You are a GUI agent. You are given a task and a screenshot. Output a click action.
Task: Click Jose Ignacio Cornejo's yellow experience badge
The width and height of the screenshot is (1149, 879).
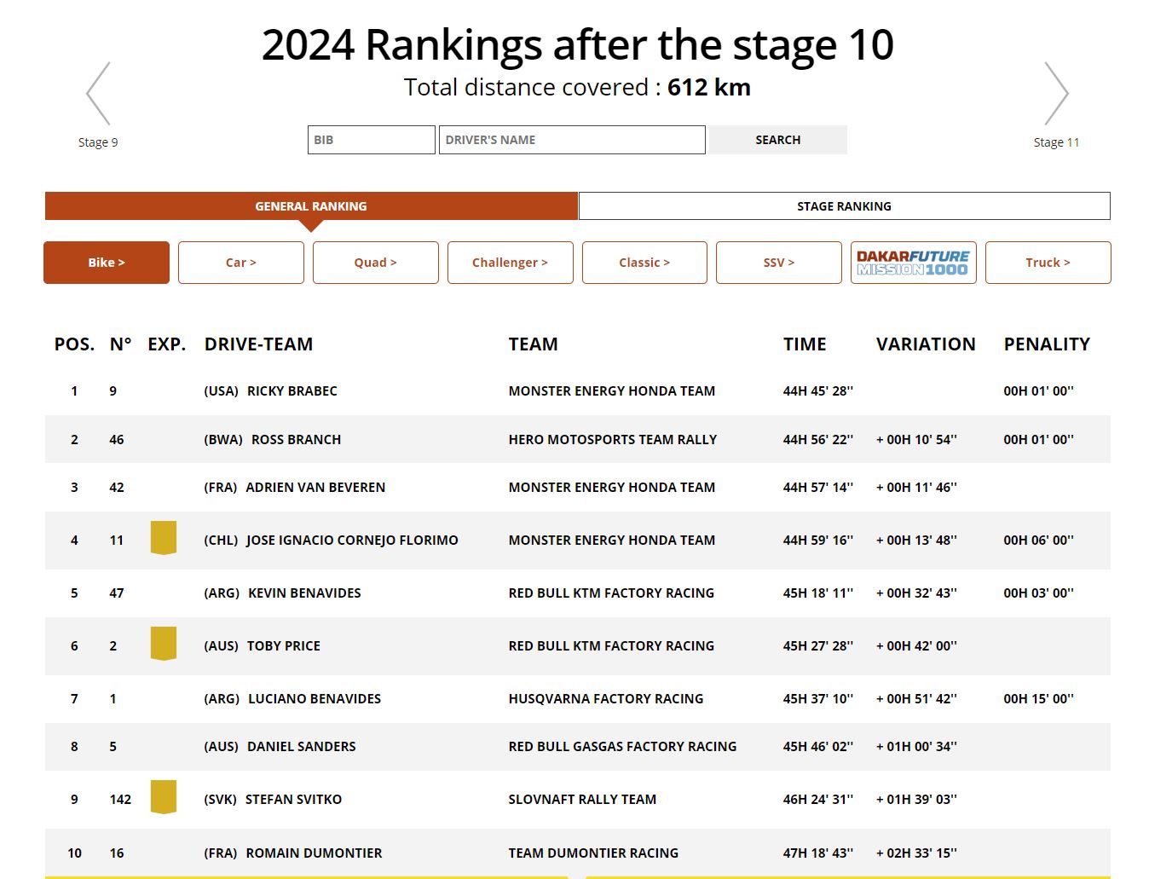[x=163, y=538]
